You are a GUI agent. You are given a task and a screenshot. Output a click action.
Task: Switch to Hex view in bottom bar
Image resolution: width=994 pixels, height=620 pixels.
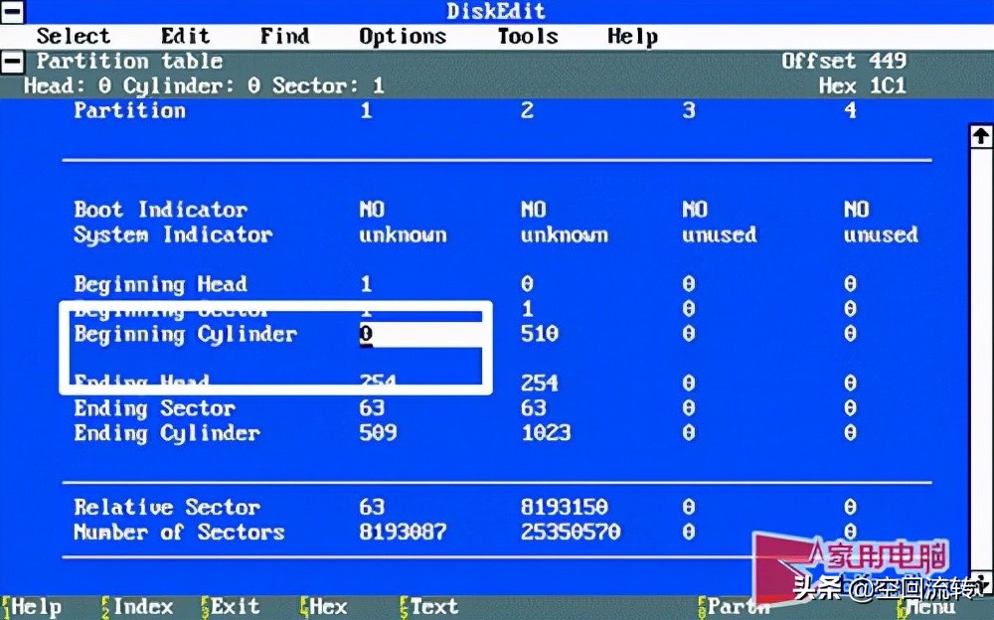pyautogui.click(x=324, y=607)
